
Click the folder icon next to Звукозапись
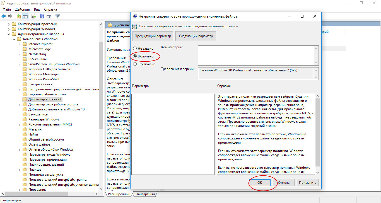pyautogui.click(x=25, y=114)
